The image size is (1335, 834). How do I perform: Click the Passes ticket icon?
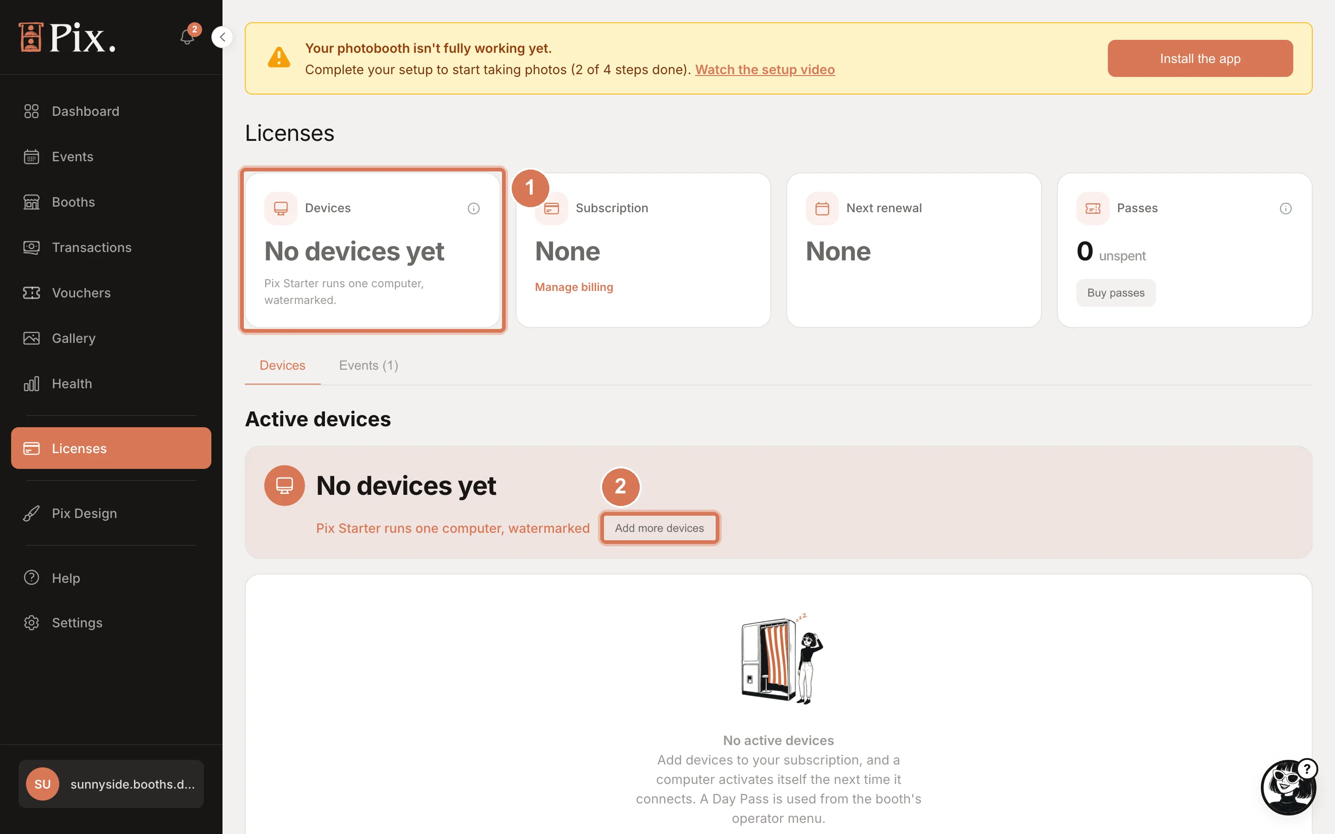click(1092, 208)
